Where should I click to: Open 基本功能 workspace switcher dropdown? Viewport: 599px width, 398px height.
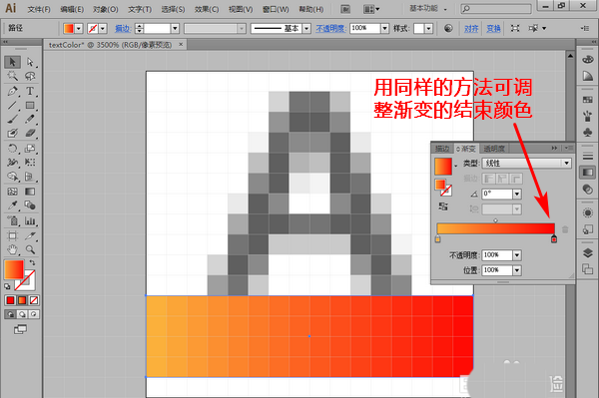[x=428, y=8]
